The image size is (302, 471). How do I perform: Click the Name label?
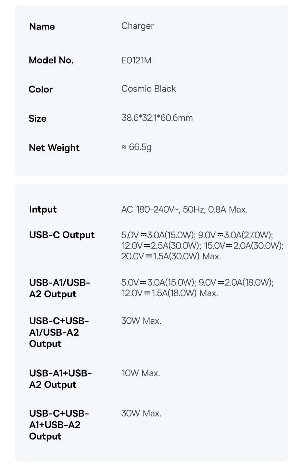click(x=42, y=26)
